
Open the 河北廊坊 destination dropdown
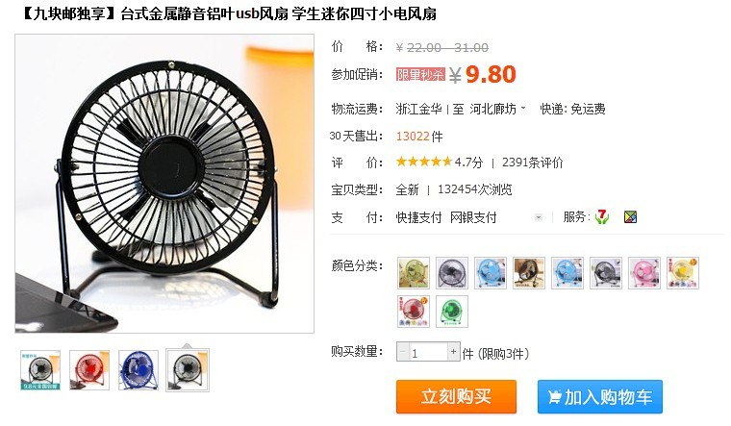click(x=497, y=109)
